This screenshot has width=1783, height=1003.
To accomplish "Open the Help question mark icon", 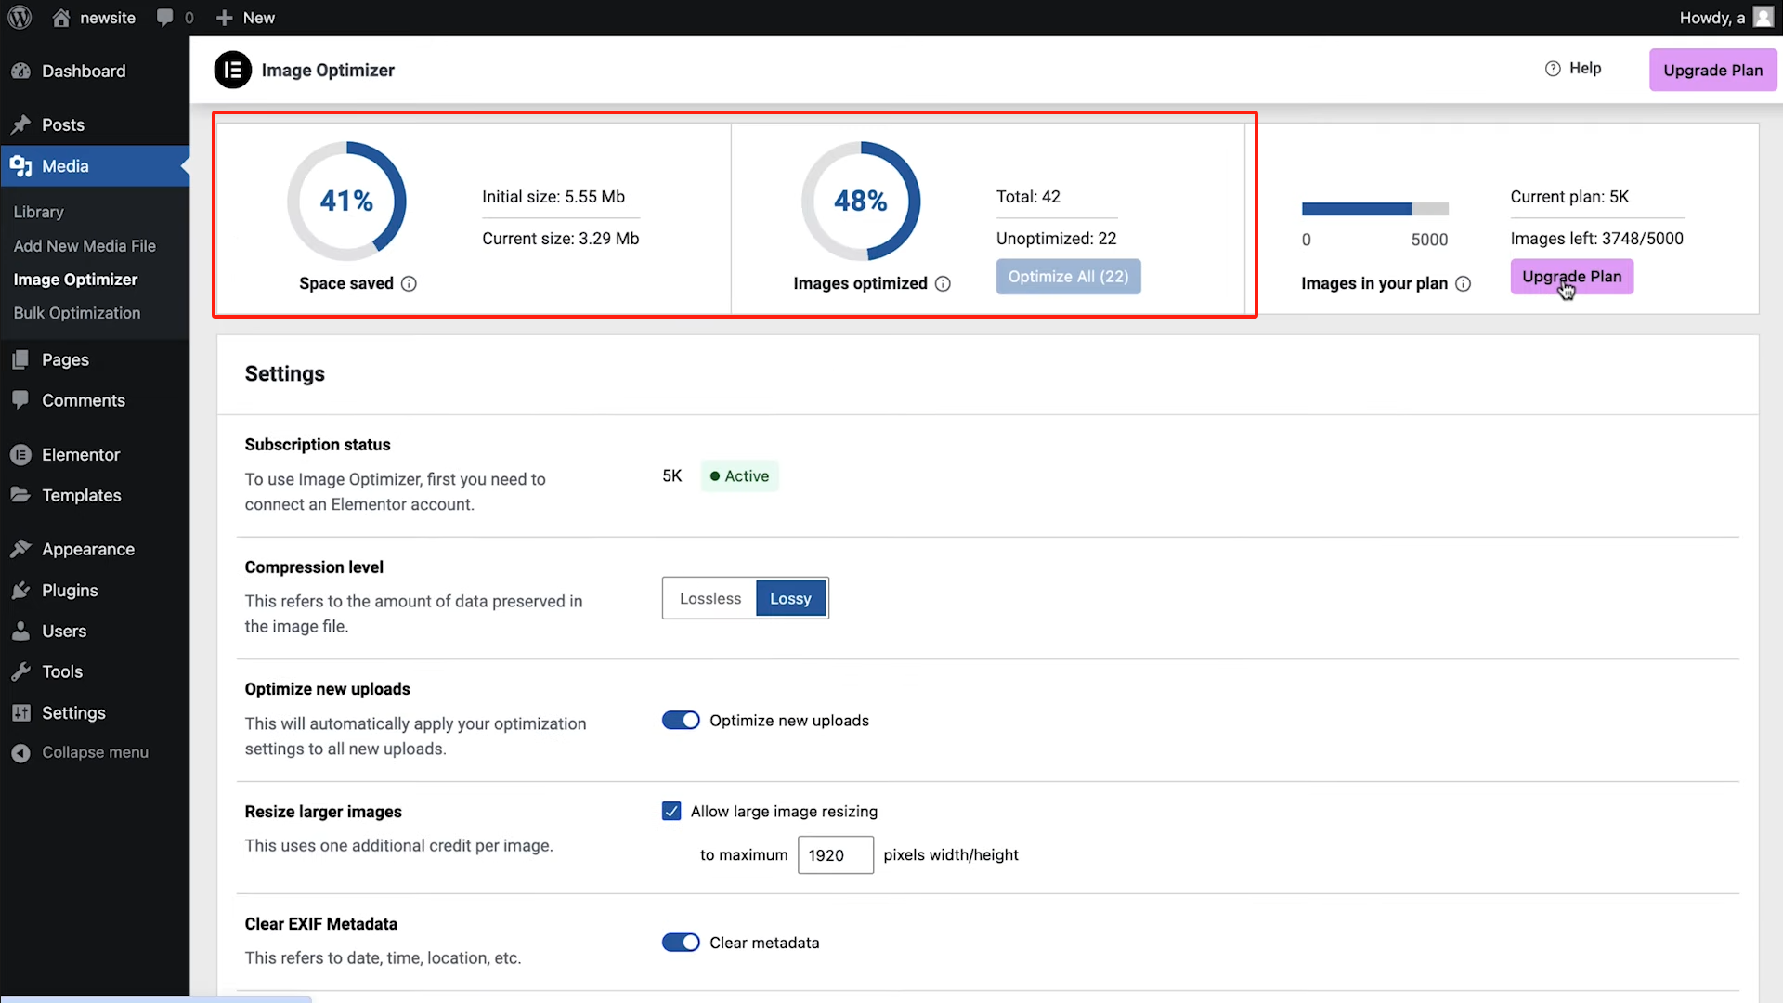I will 1553,68.
